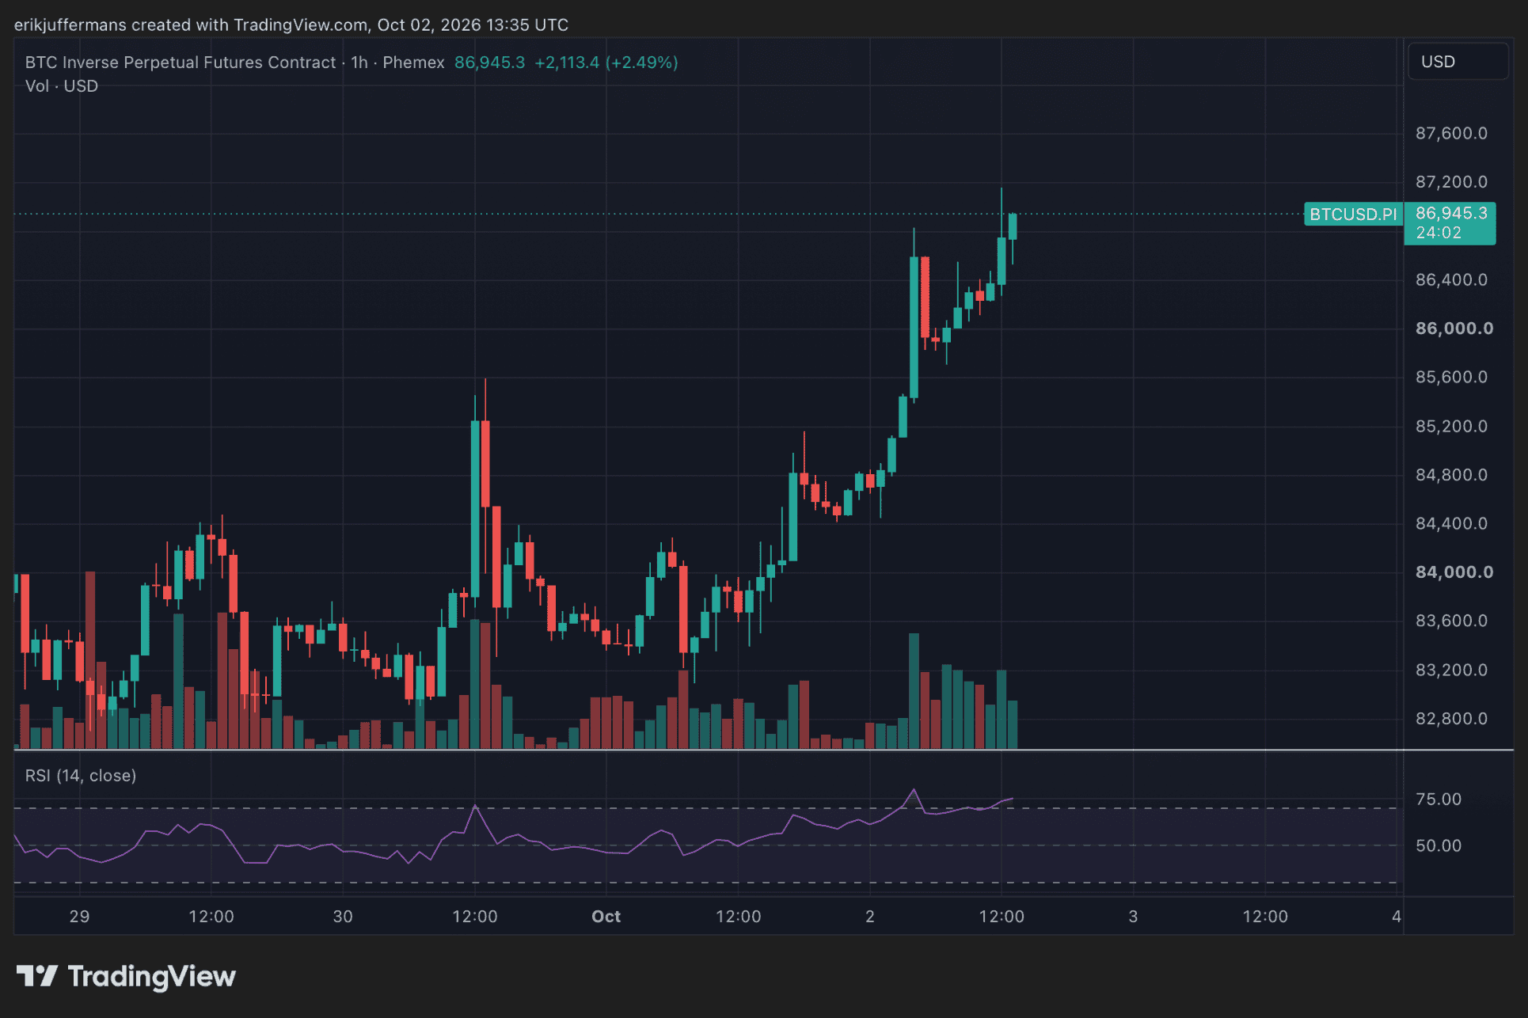The width and height of the screenshot is (1528, 1018).
Task: Click the 83,600.0 price axis label
Action: click(1451, 621)
